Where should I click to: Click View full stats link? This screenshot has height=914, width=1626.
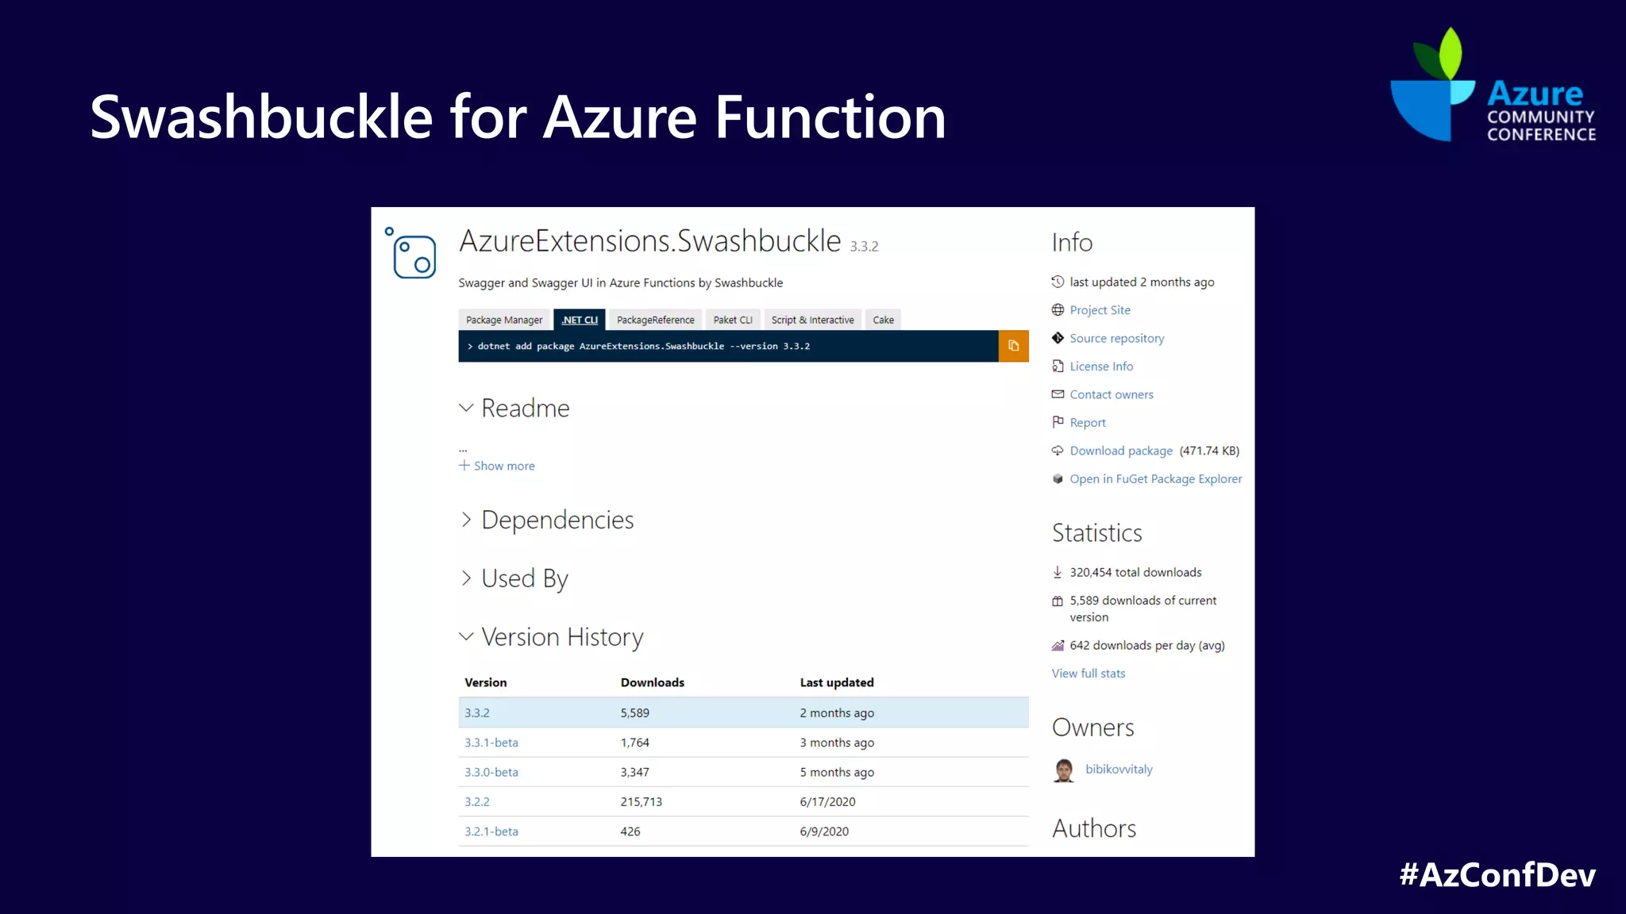1088,674
